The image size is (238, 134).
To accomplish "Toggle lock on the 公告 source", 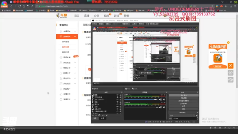I will coord(120,107).
